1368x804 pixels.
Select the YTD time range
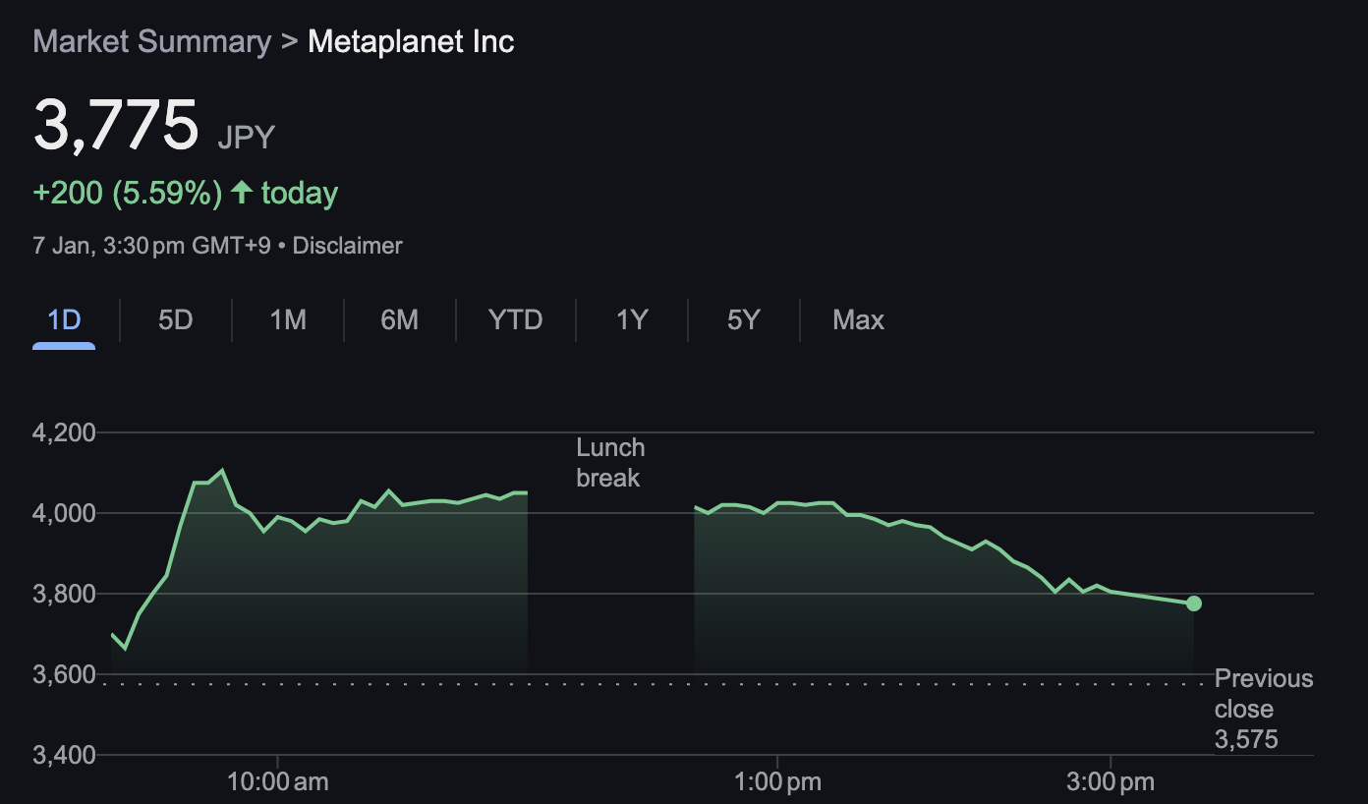click(514, 319)
